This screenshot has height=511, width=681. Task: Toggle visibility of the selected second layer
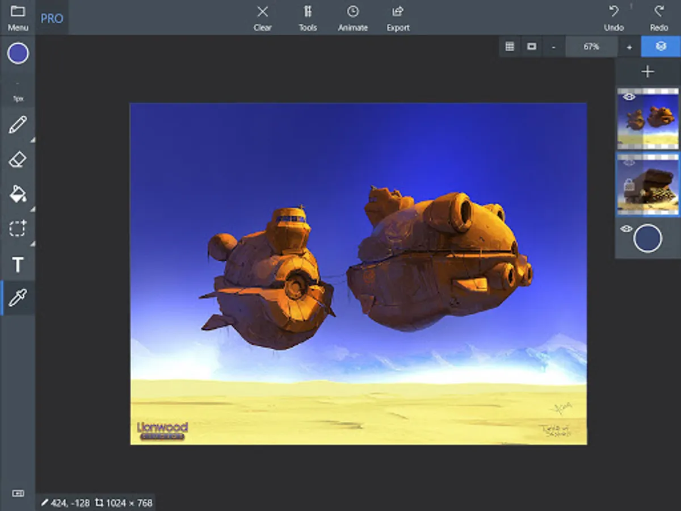tap(628, 163)
